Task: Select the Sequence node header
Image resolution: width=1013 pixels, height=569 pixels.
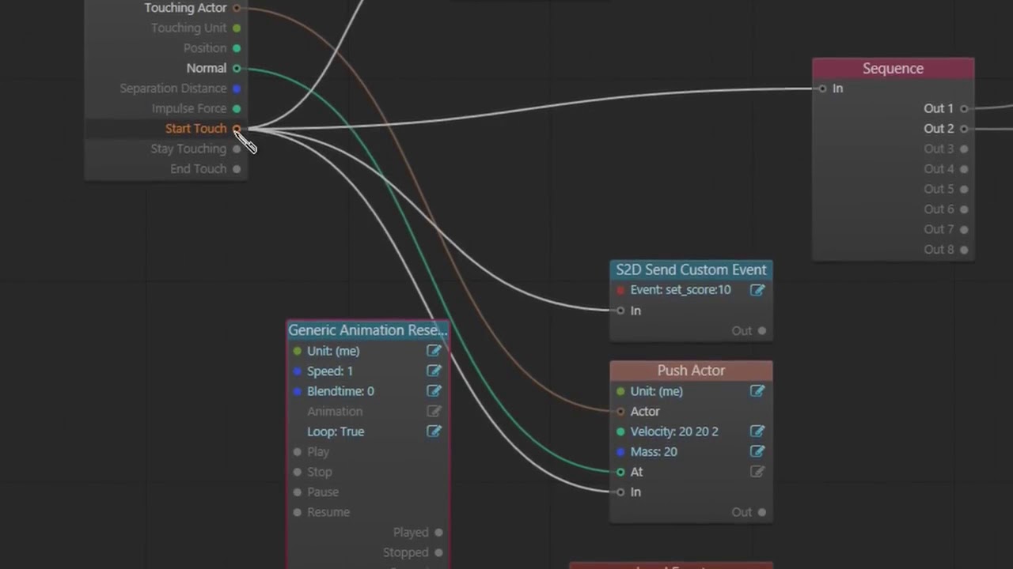Action: tap(893, 69)
